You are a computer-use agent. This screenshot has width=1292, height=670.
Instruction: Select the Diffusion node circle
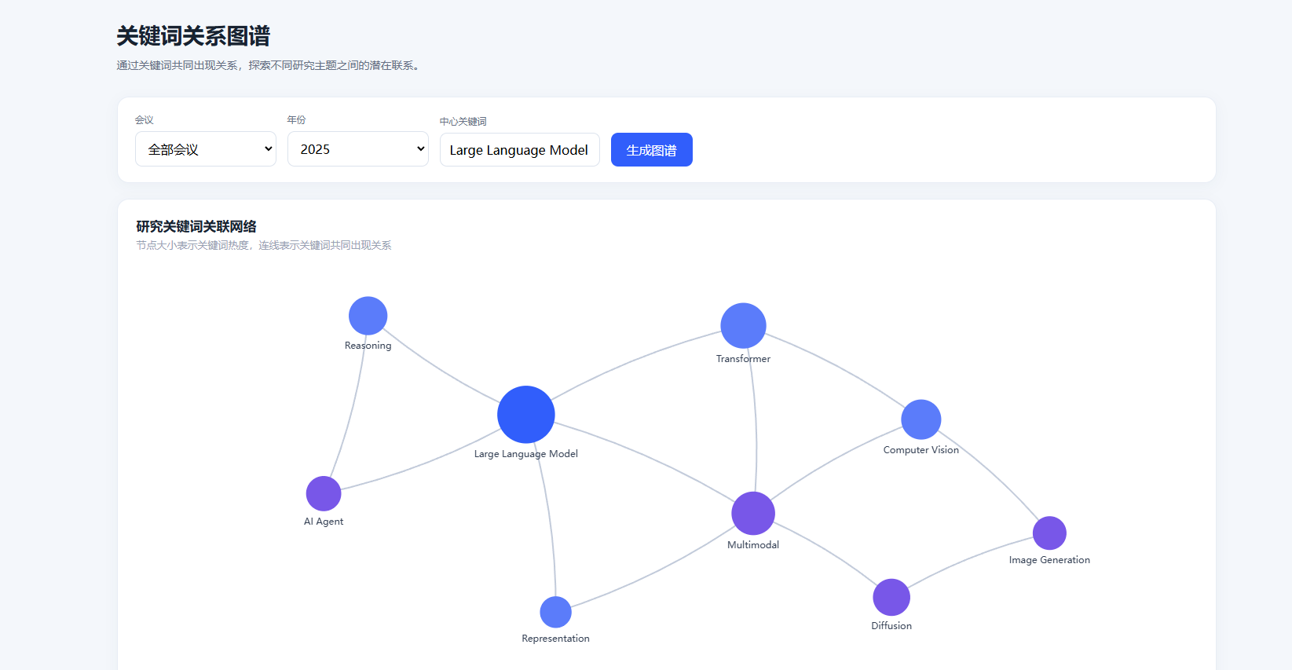pyautogui.click(x=891, y=598)
